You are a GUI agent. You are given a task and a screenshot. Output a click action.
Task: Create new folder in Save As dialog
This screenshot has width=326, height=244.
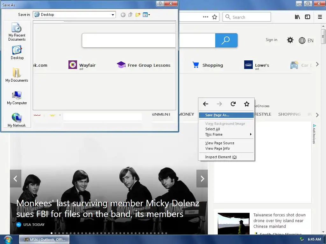click(x=138, y=15)
